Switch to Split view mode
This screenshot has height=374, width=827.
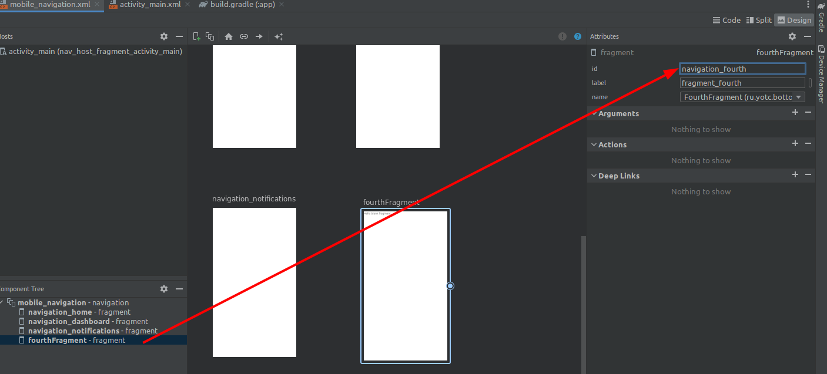point(759,20)
